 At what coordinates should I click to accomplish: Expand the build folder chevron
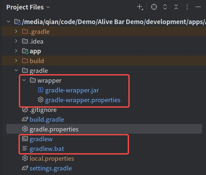coord(16,61)
